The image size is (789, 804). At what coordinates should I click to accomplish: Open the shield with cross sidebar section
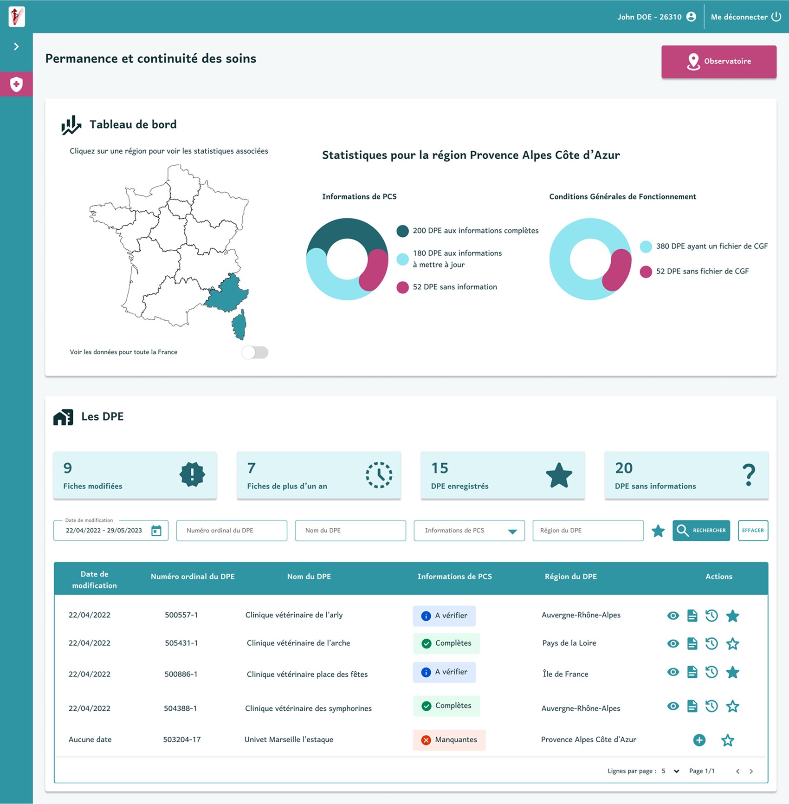coord(16,84)
